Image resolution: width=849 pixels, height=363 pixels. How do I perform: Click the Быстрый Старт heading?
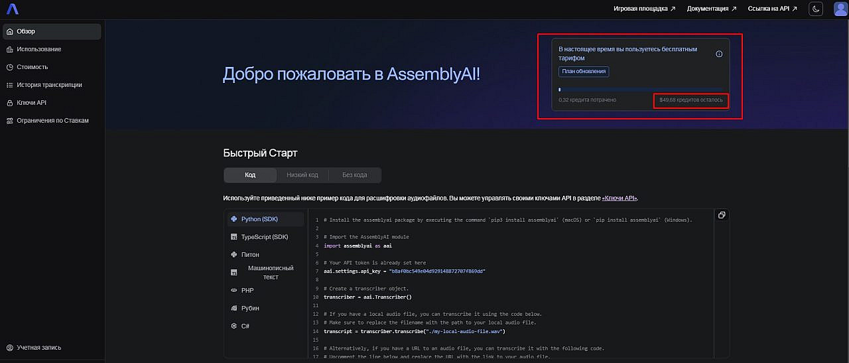click(261, 153)
